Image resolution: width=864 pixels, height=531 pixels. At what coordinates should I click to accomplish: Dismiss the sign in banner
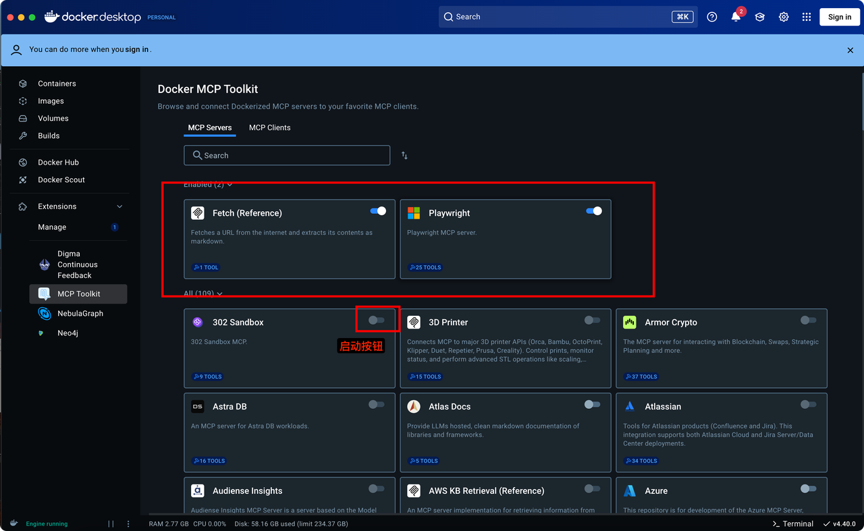click(x=850, y=50)
